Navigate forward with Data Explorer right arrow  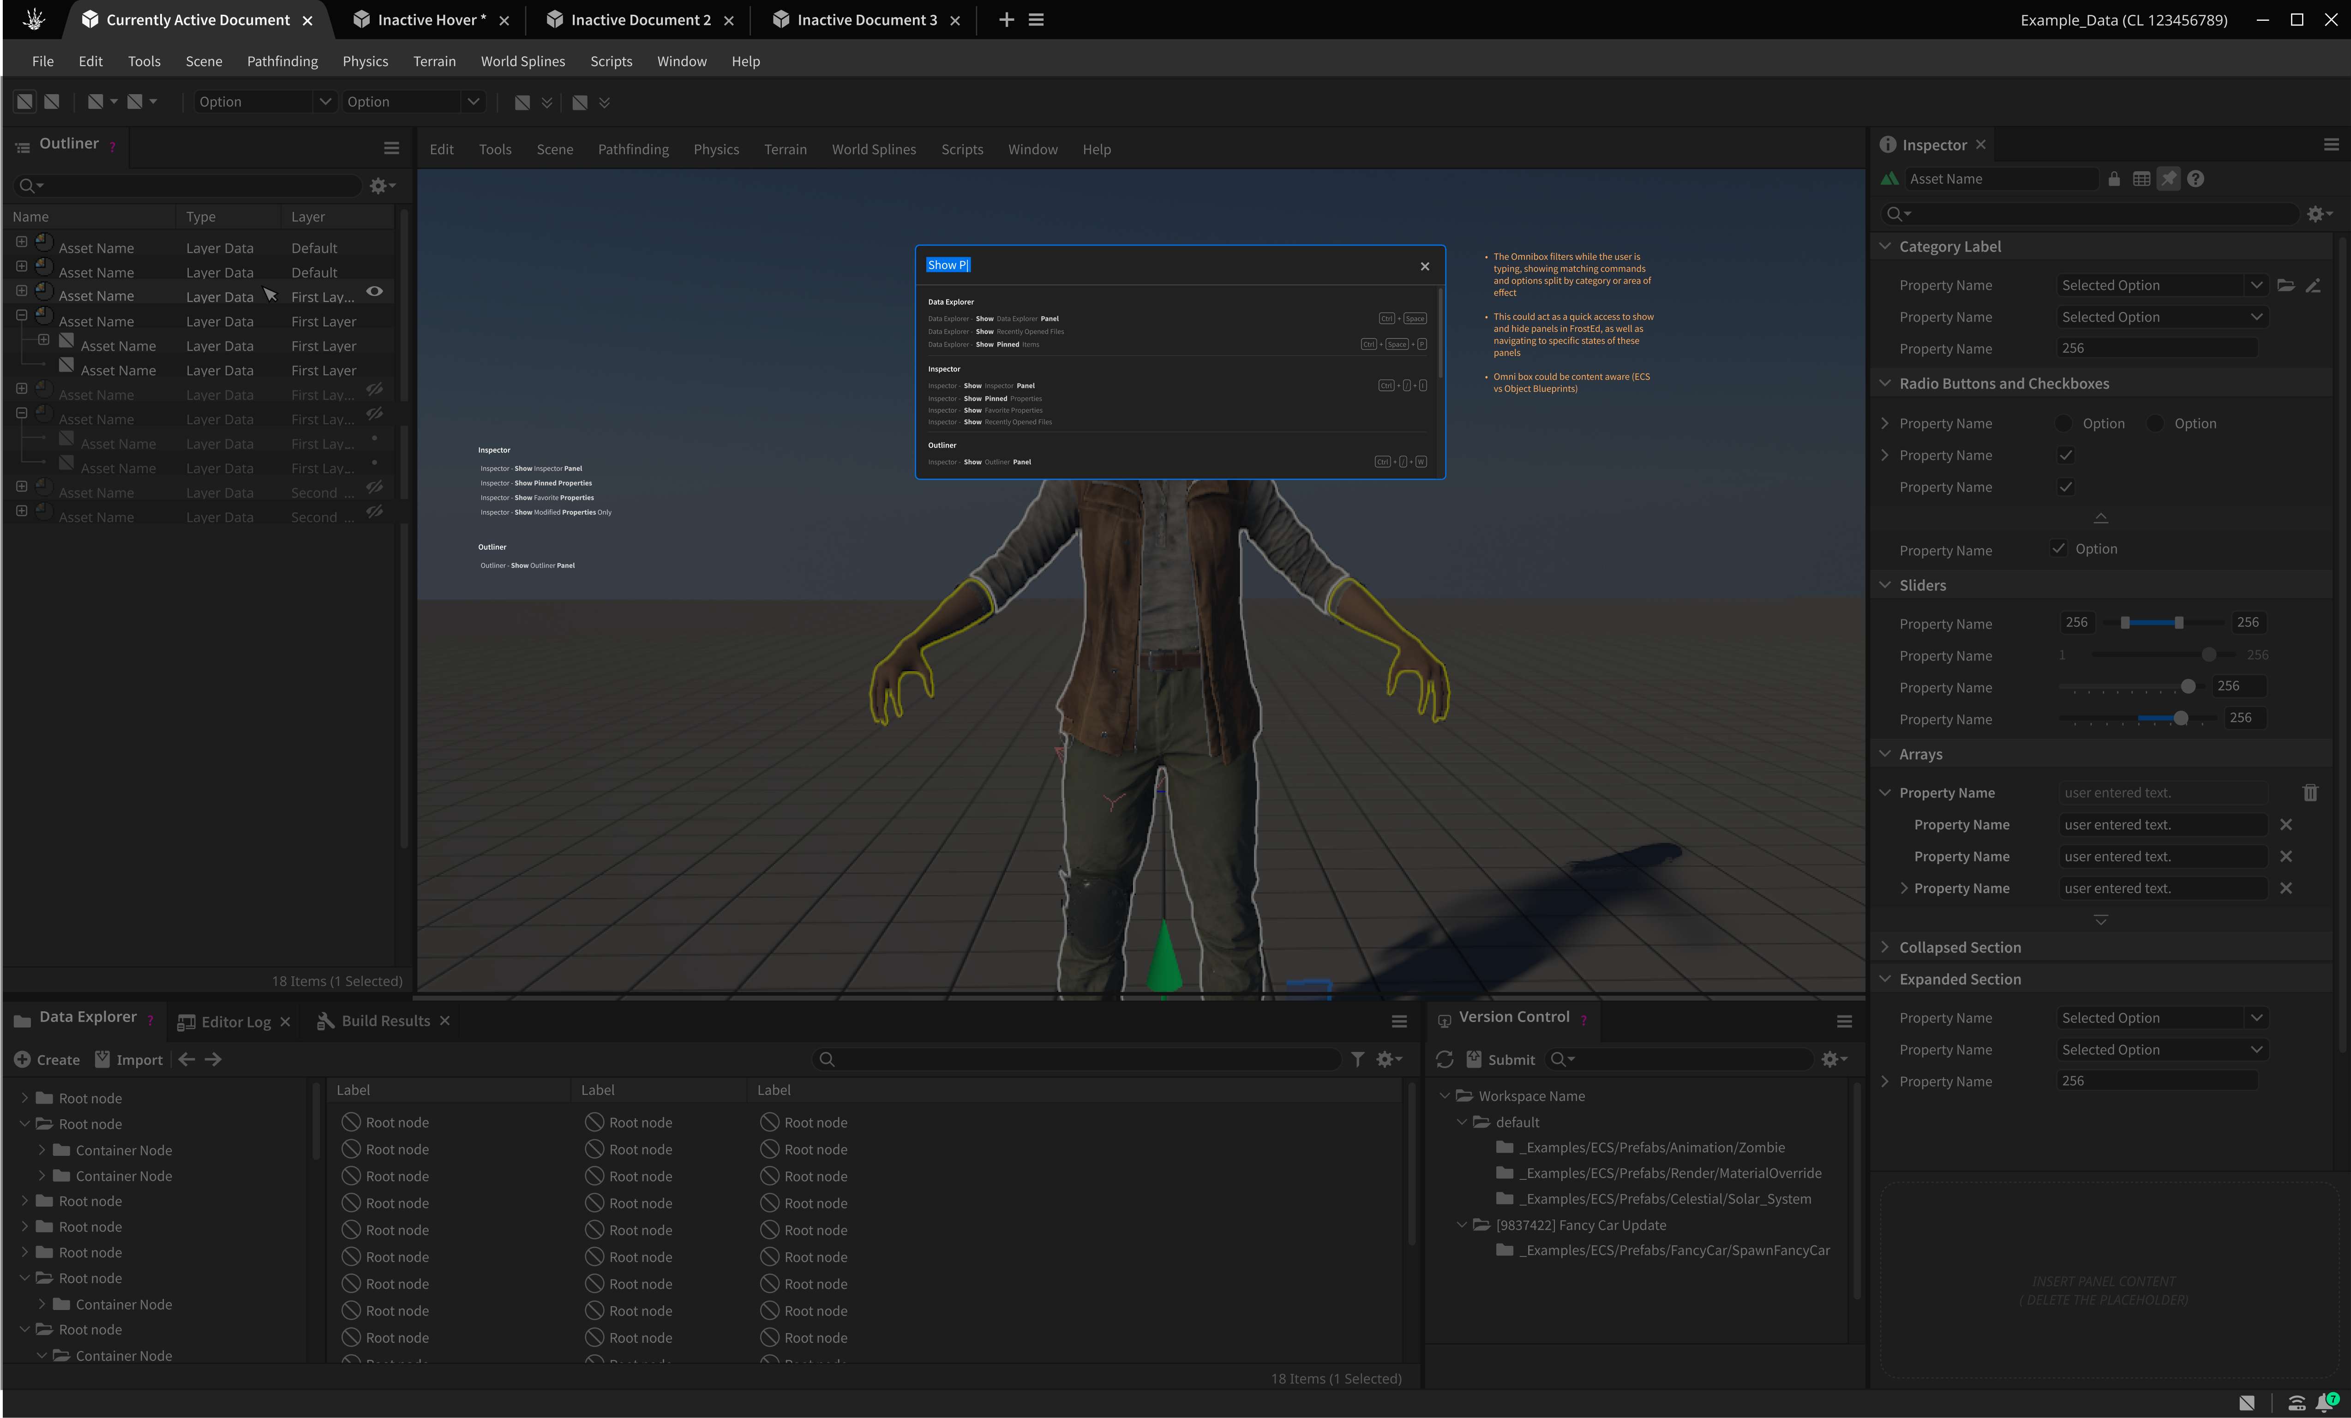[x=213, y=1059]
